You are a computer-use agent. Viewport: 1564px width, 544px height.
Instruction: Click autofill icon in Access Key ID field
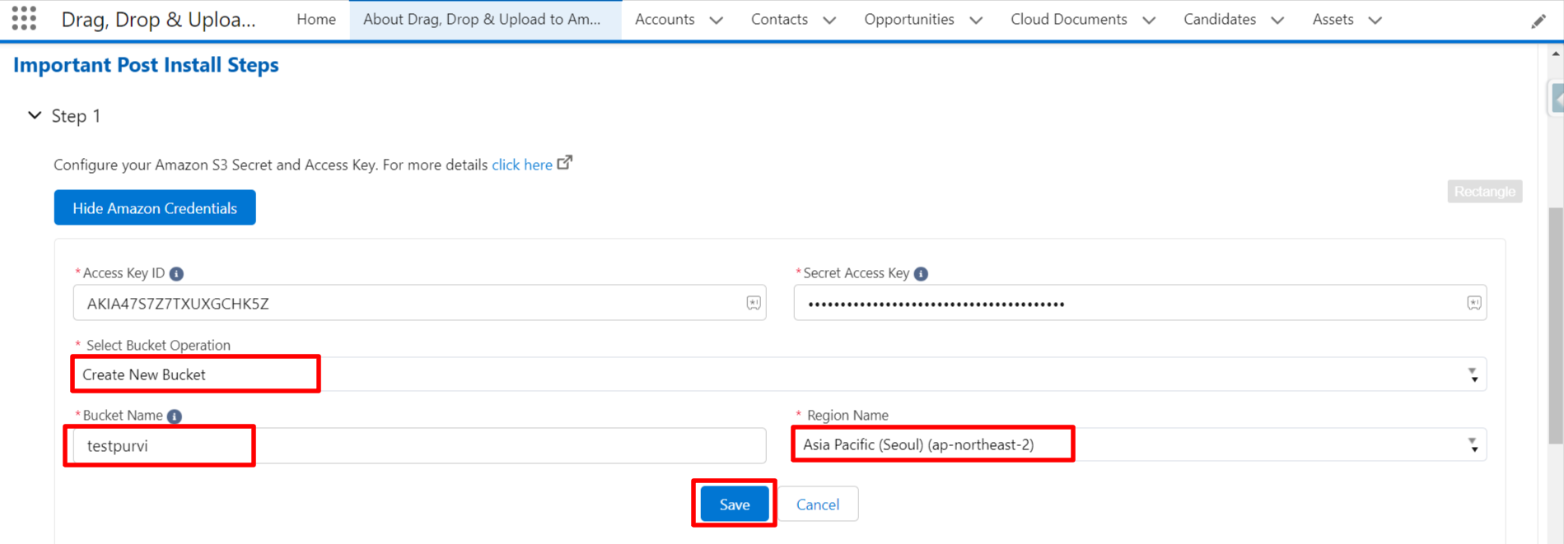click(x=754, y=303)
